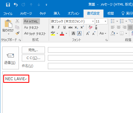Click in the 宛先 recipient field
This screenshot has width=133, height=113.
(x=90, y=50)
